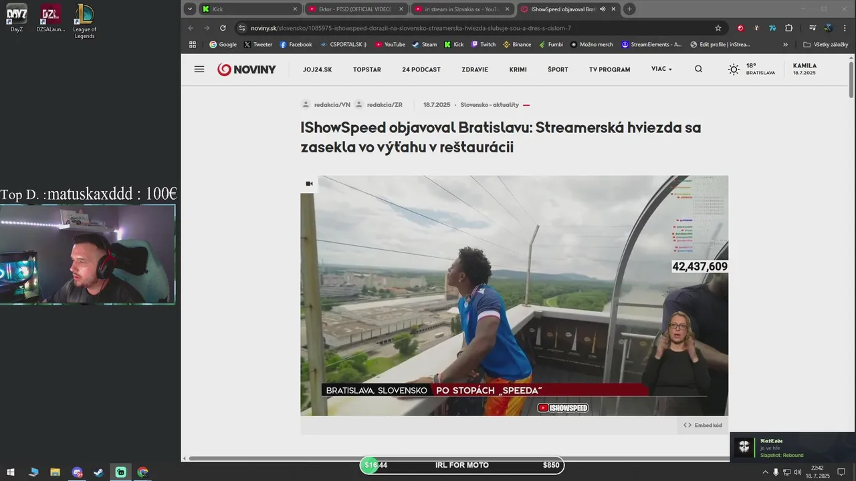Open the StreamElements bookmark
856x481 pixels.
(651, 45)
